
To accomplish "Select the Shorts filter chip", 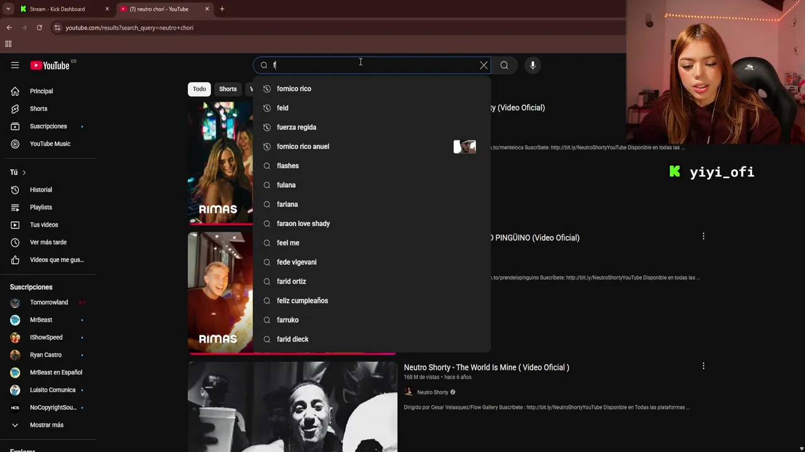I will tap(228, 89).
